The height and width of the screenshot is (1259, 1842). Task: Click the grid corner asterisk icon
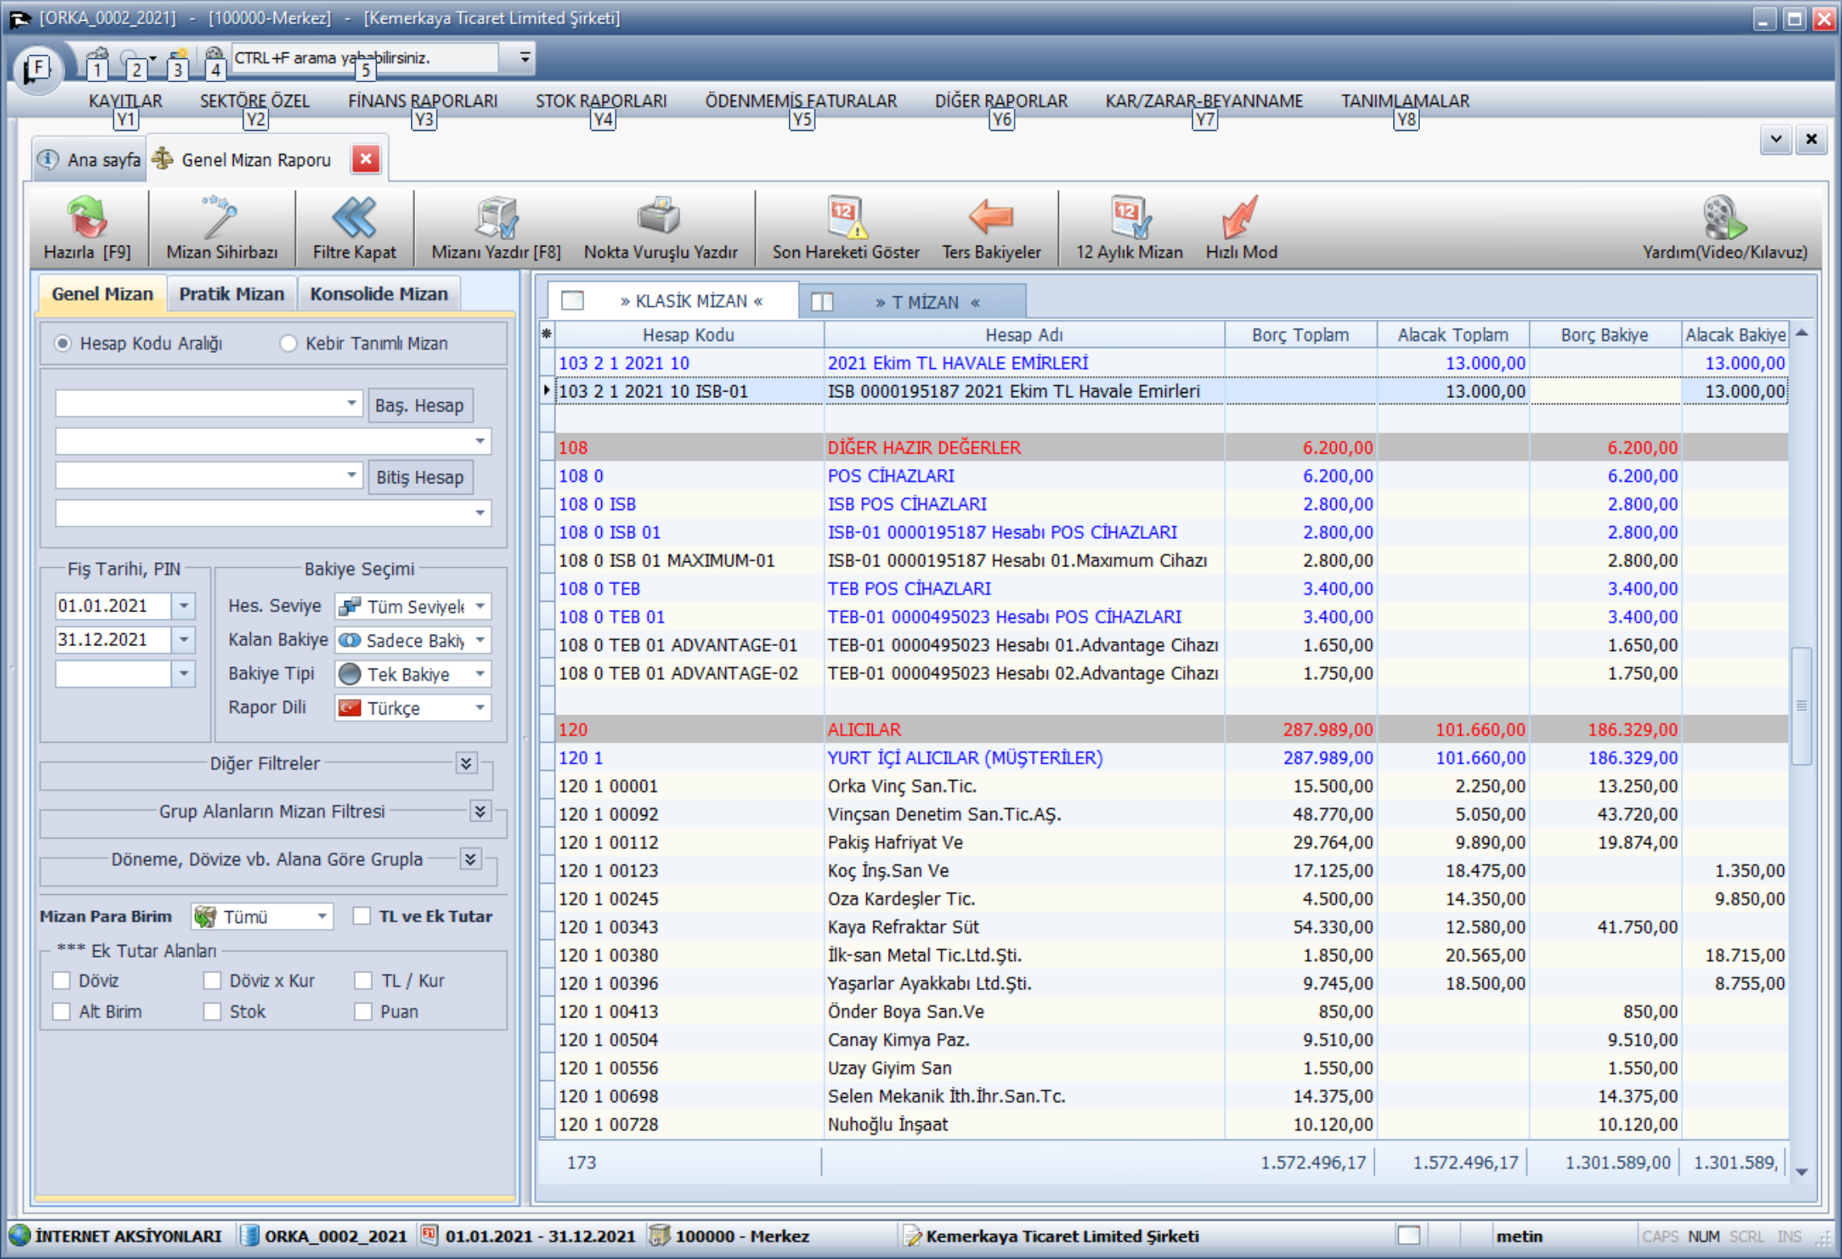pyautogui.click(x=546, y=334)
